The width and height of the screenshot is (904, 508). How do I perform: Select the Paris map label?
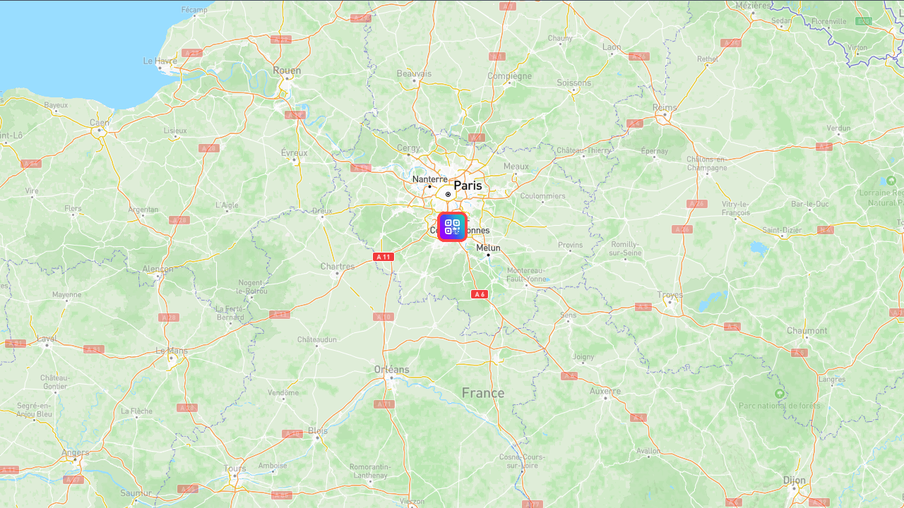[x=468, y=186]
